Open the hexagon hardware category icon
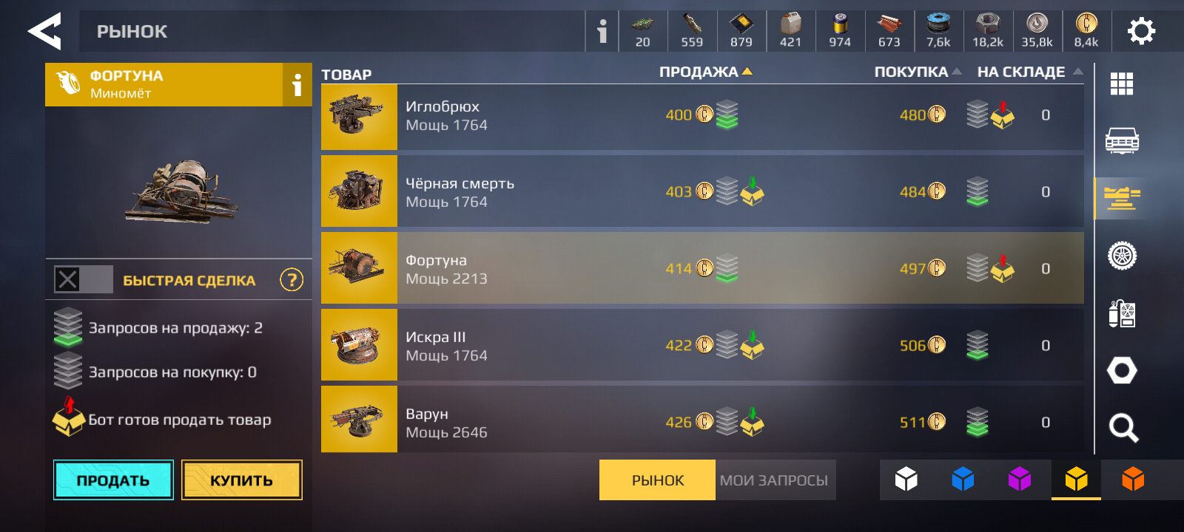 [1122, 370]
